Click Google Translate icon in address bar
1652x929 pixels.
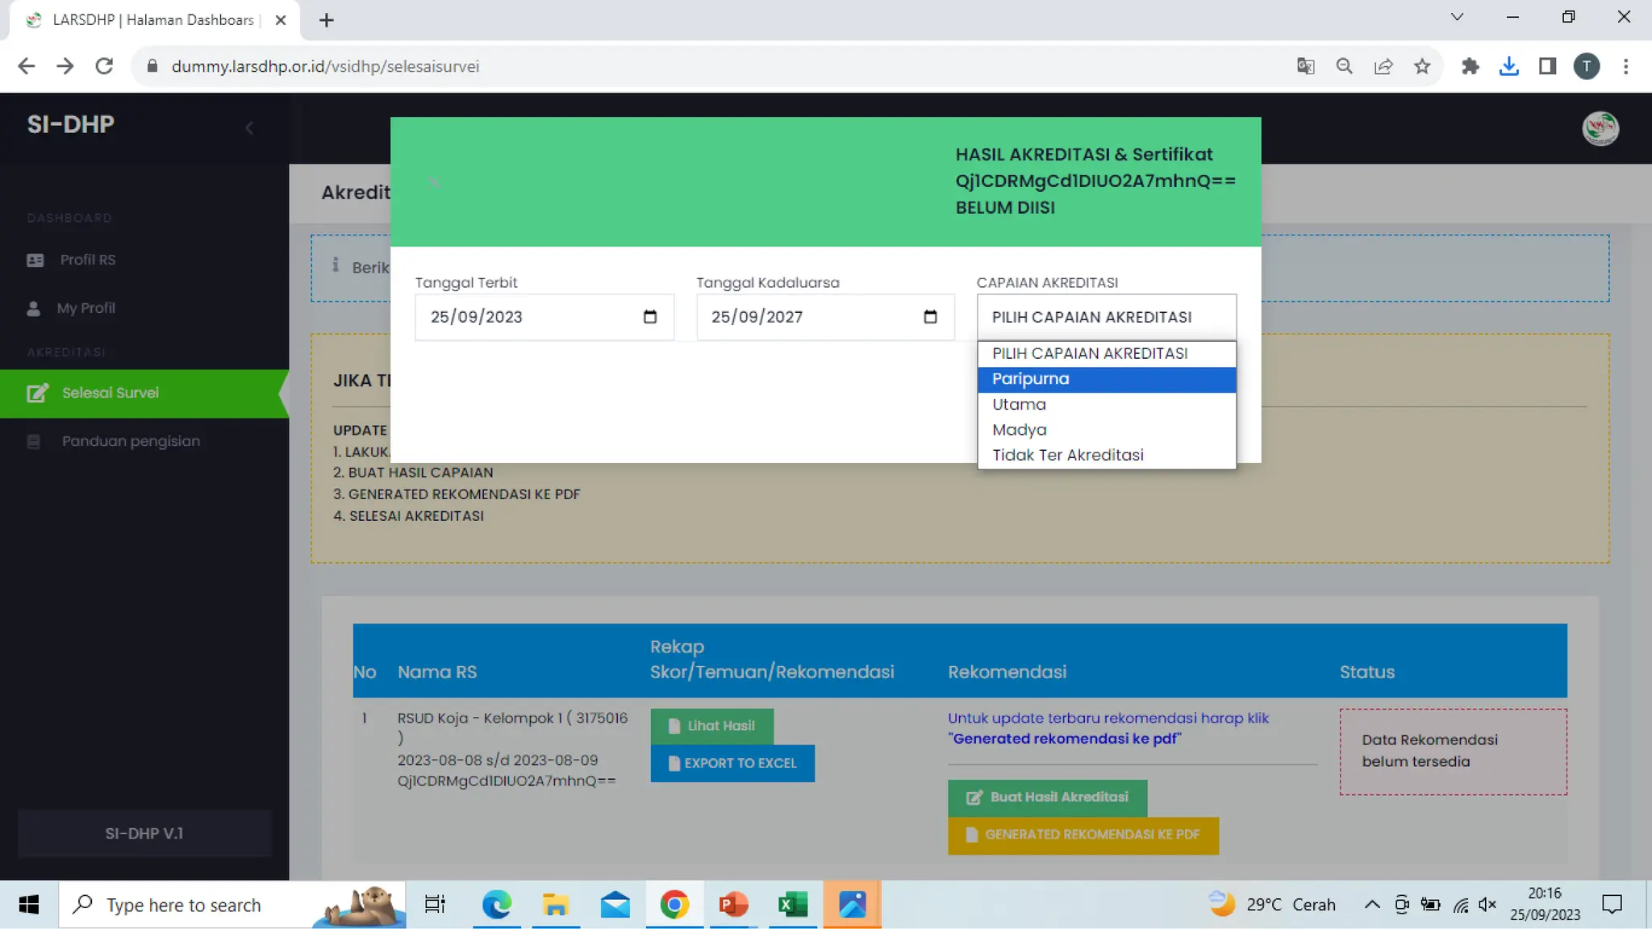[x=1305, y=66]
